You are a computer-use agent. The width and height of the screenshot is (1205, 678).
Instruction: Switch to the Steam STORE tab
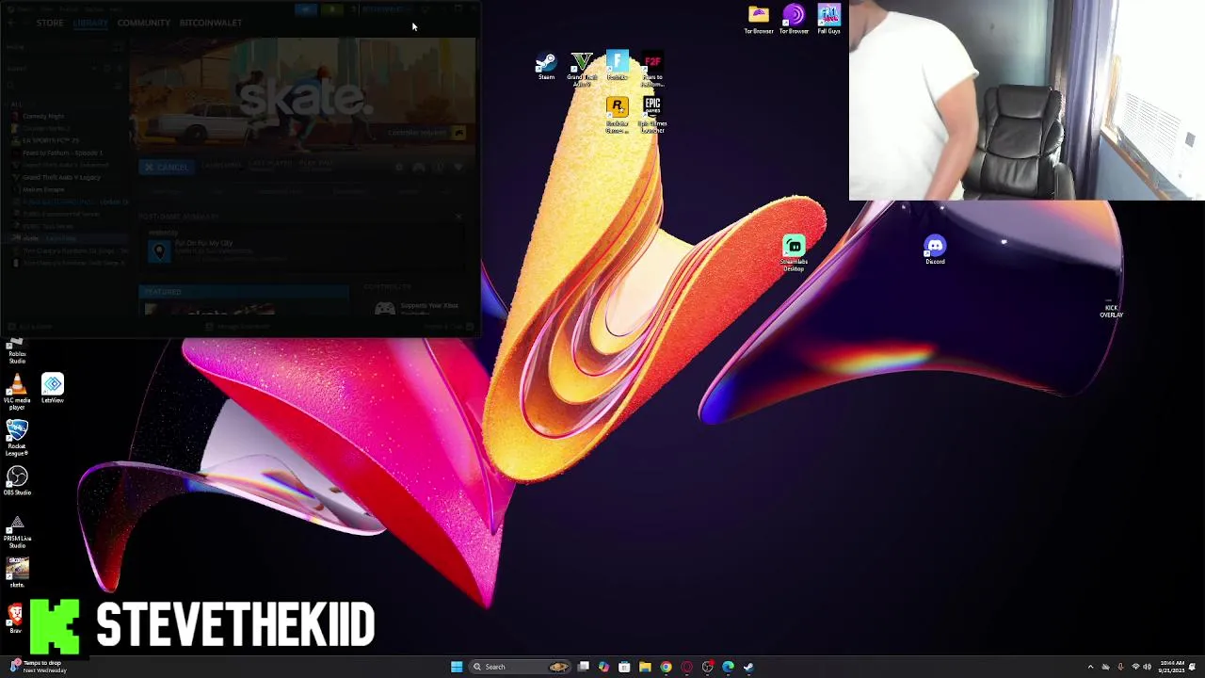point(50,23)
